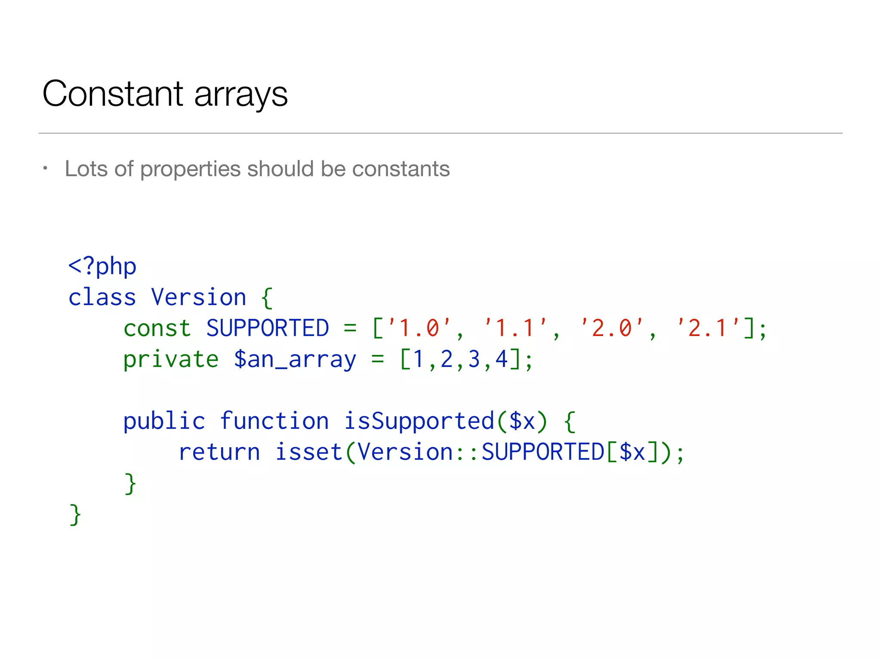This screenshot has height=660, width=881.
Task: Click the green 'private' keyword
Action: click(x=171, y=359)
